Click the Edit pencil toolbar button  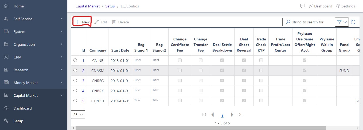[x=101, y=22]
